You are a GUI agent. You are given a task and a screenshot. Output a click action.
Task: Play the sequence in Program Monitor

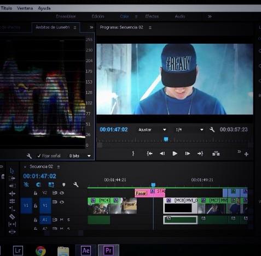pos(175,154)
